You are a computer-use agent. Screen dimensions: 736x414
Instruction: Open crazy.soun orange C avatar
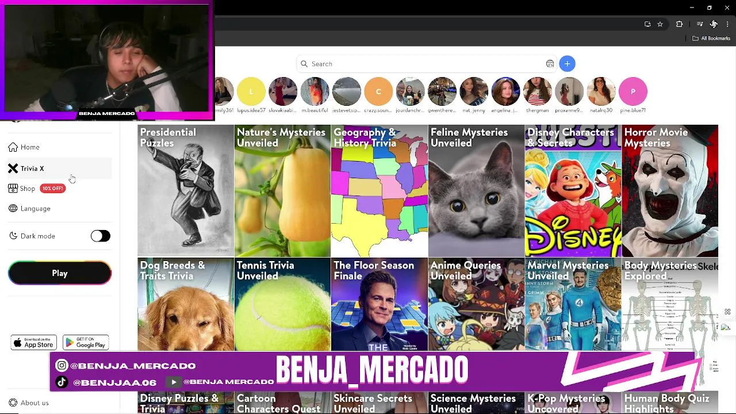378,91
